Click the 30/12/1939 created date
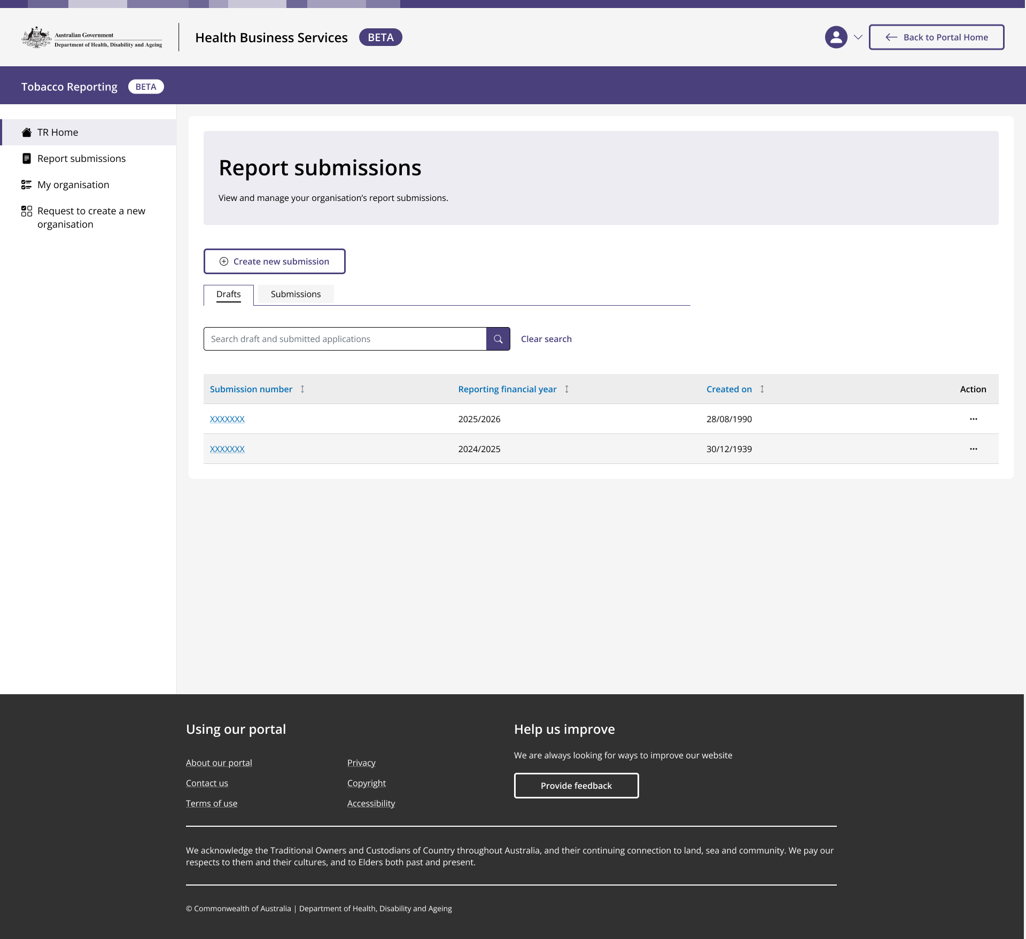This screenshot has height=939, width=1026. coord(729,449)
